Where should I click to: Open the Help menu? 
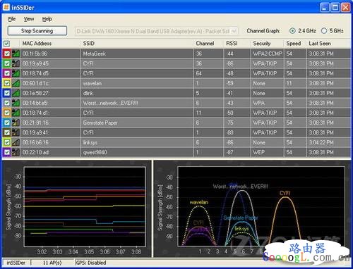click(x=47, y=19)
